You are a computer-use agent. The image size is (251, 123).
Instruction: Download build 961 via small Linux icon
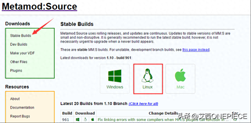(x=85, y=120)
